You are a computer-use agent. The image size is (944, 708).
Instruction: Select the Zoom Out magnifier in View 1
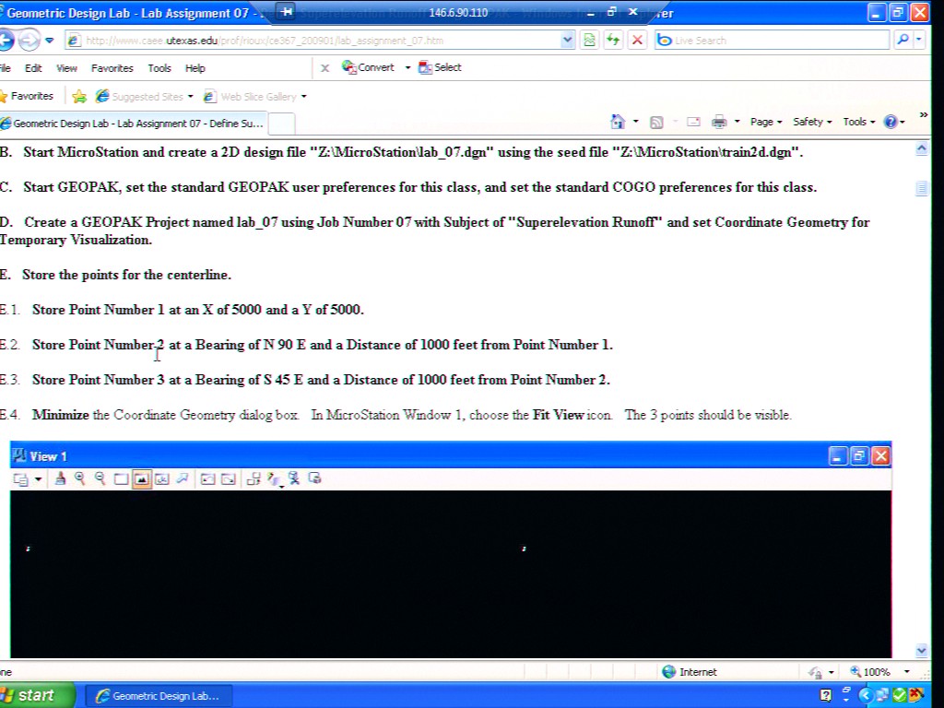[x=100, y=478]
